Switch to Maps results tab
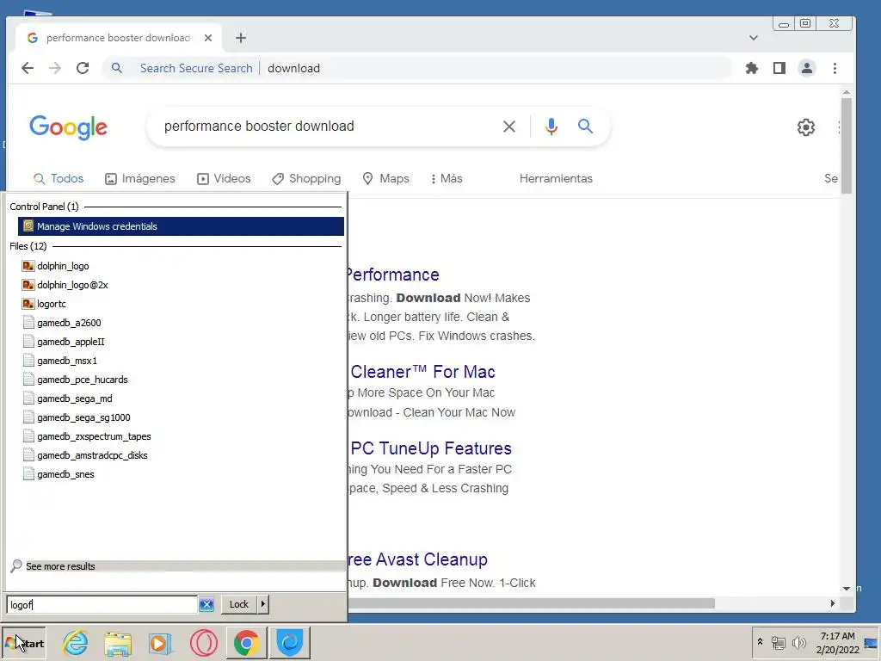Image resolution: width=881 pixels, height=661 pixels. (385, 179)
